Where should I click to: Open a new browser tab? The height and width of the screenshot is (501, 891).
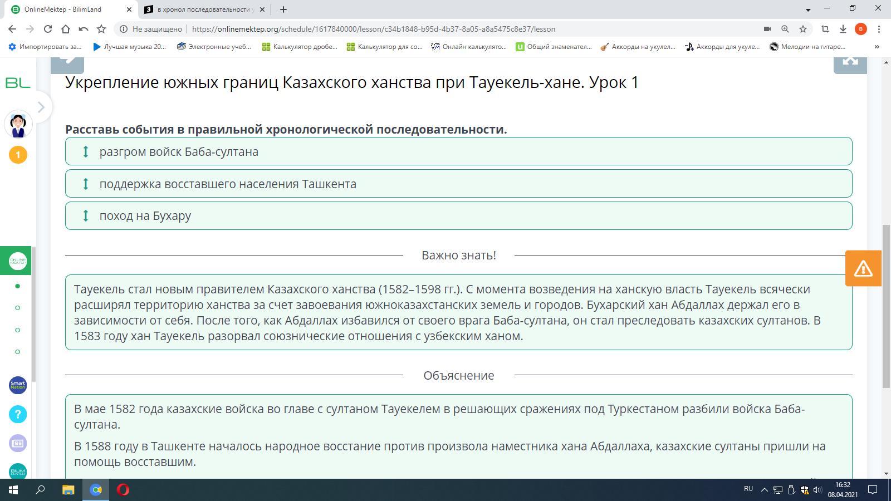[283, 9]
